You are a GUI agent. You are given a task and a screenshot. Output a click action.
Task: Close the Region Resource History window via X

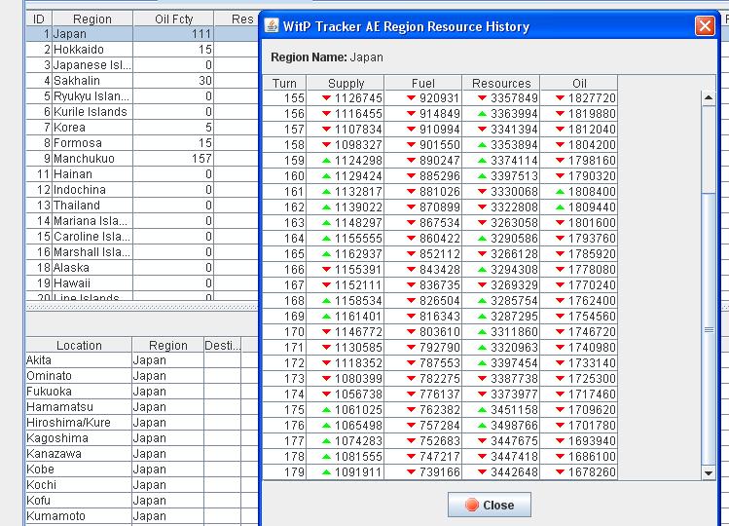(x=705, y=25)
